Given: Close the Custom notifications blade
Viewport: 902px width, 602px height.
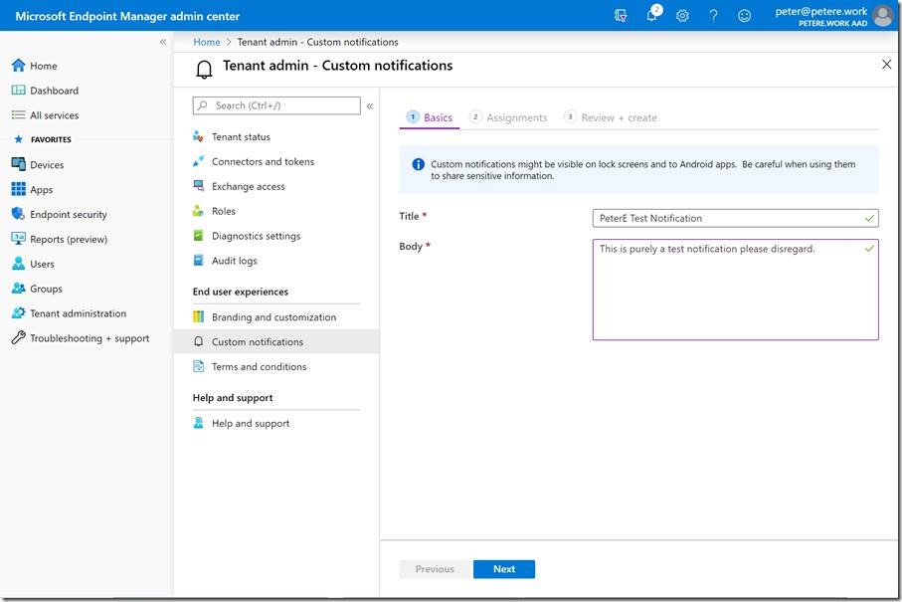Looking at the screenshot, I should (887, 65).
